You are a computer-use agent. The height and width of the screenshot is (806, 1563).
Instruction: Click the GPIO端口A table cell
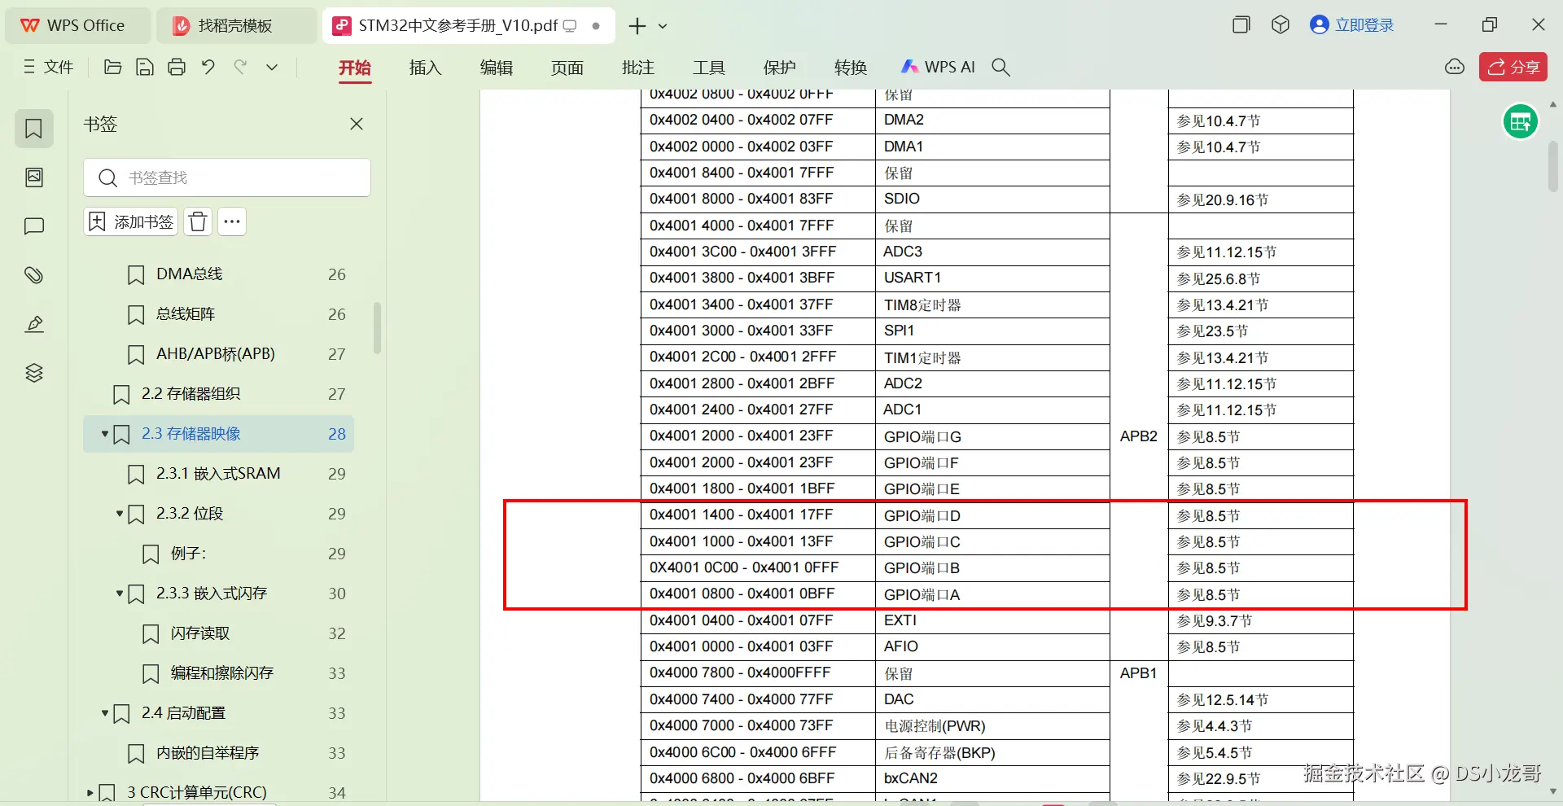(x=992, y=595)
